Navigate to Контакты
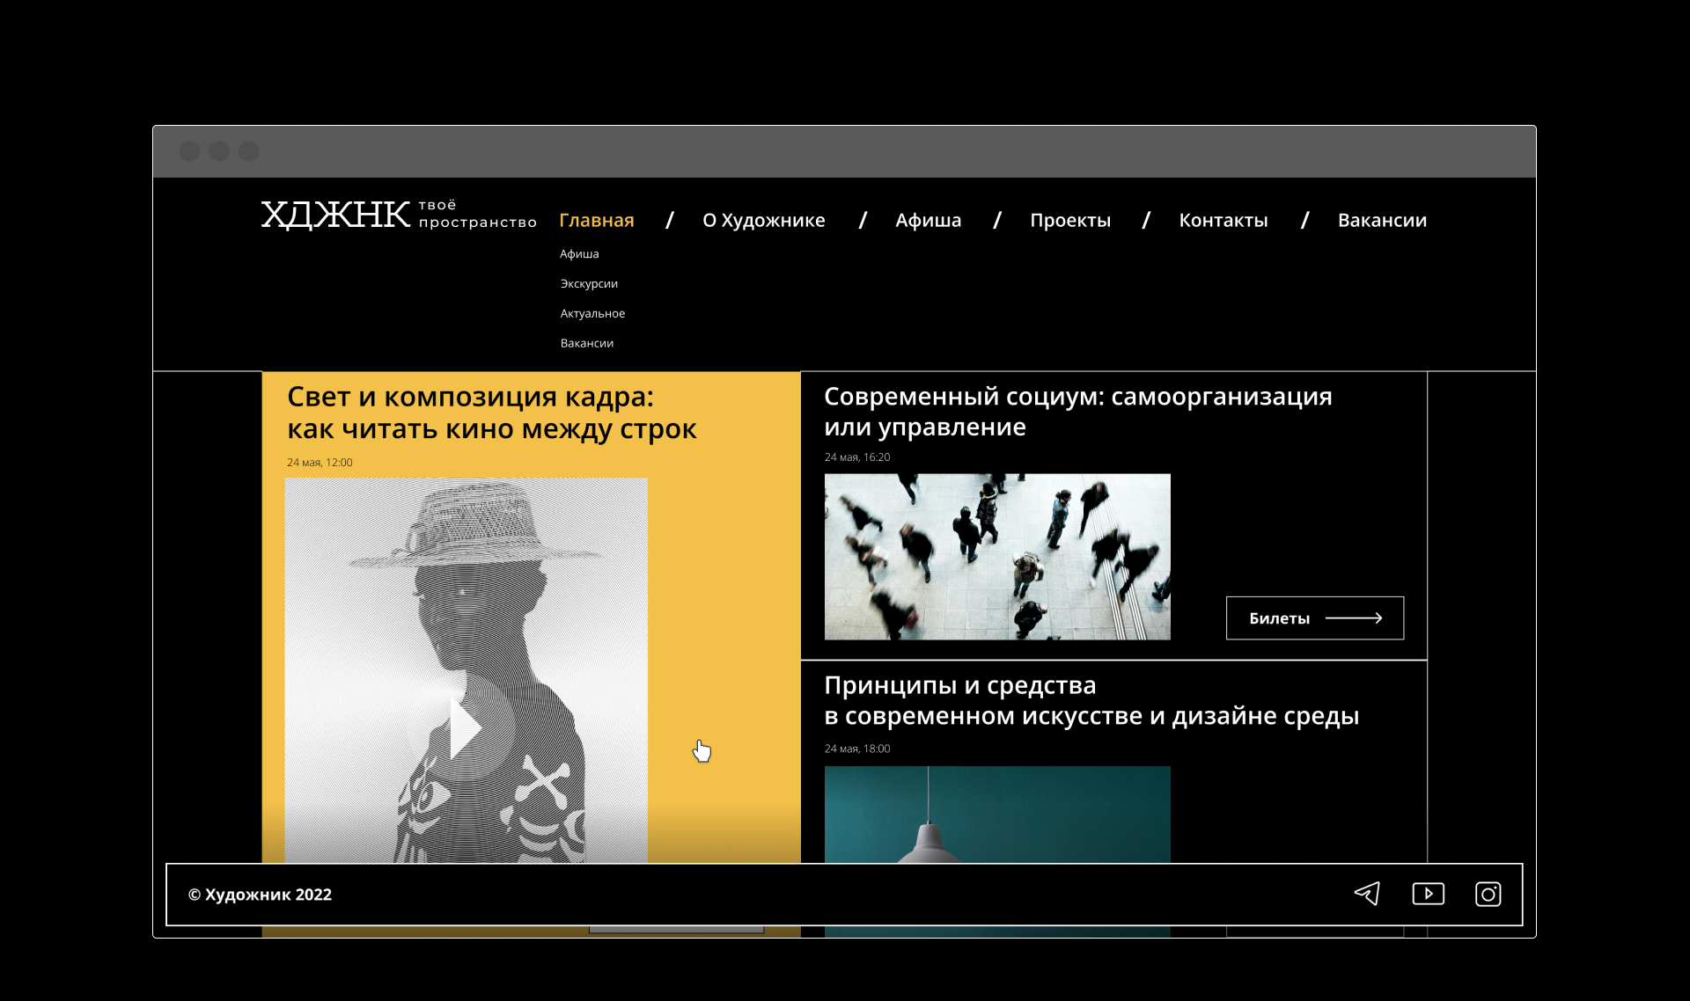This screenshot has width=1690, height=1001. coord(1223,220)
